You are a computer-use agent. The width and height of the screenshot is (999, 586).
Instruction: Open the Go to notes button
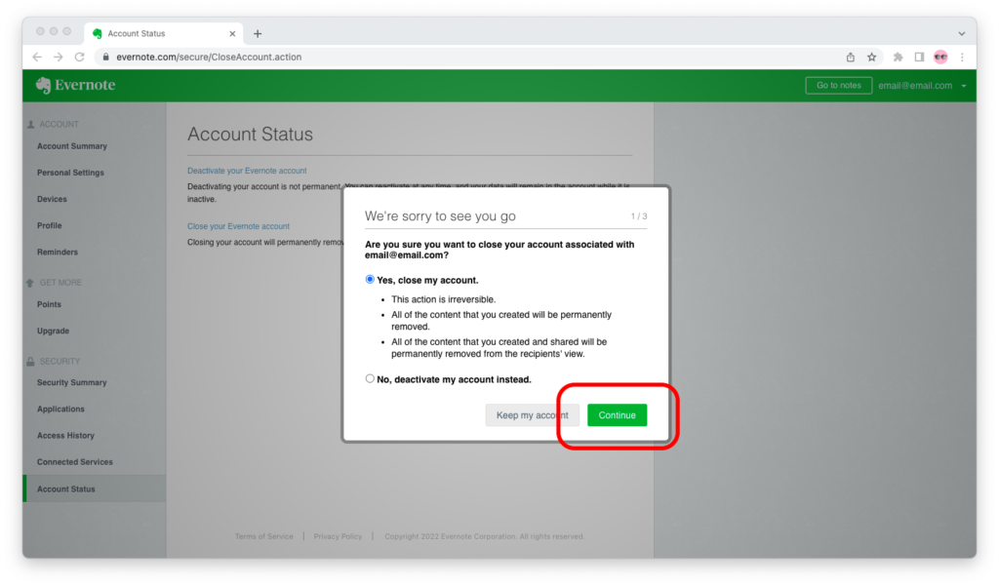(838, 86)
